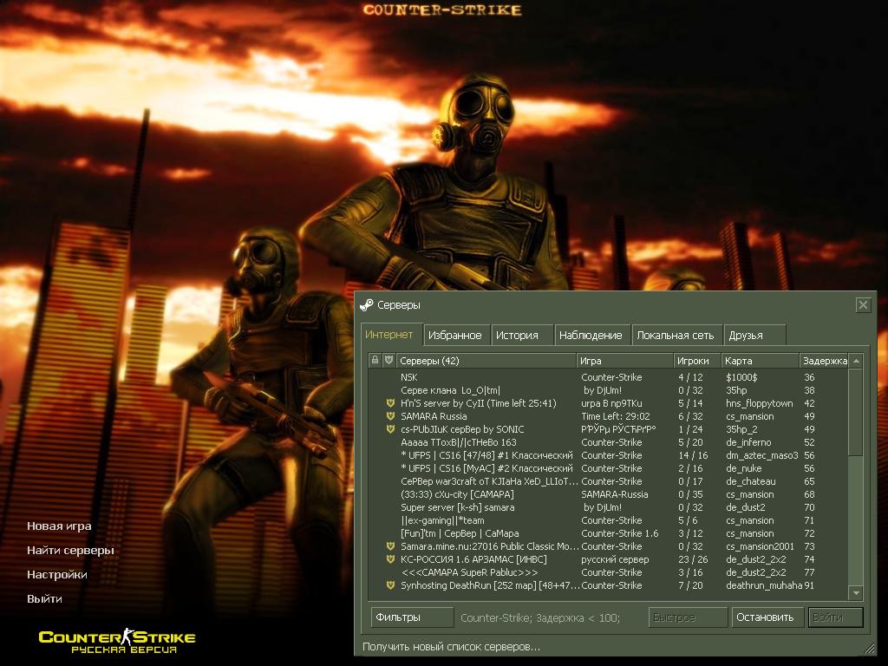Click shield icon beside SAMARA Russia server
Screen dimensions: 888x666
[x=390, y=416]
